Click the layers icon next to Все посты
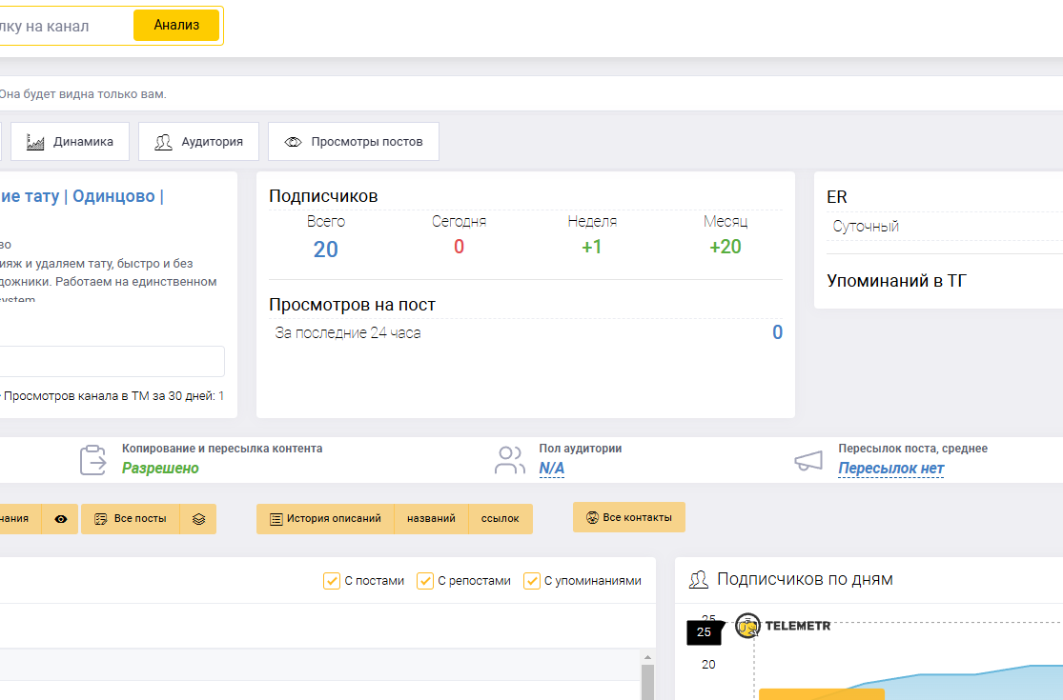 pyautogui.click(x=198, y=519)
